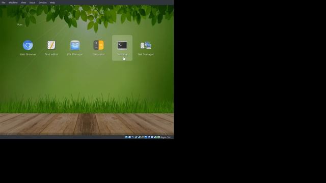Click the mouse integration status bar indicator
This screenshot has height=183, width=326.
[155, 137]
